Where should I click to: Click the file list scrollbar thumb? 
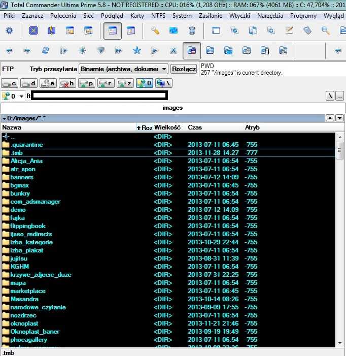coord(339,150)
